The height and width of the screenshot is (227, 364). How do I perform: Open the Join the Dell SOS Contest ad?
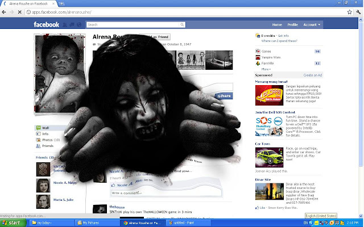click(x=275, y=112)
